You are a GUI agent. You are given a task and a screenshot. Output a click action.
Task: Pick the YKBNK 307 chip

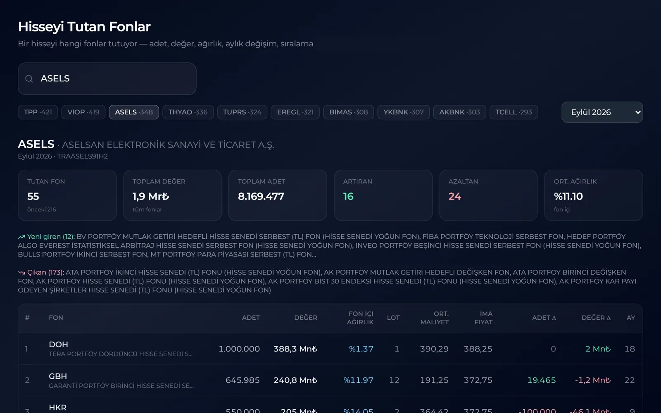404,112
